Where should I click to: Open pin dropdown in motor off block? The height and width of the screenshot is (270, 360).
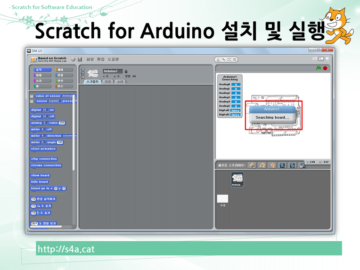pos(44,129)
